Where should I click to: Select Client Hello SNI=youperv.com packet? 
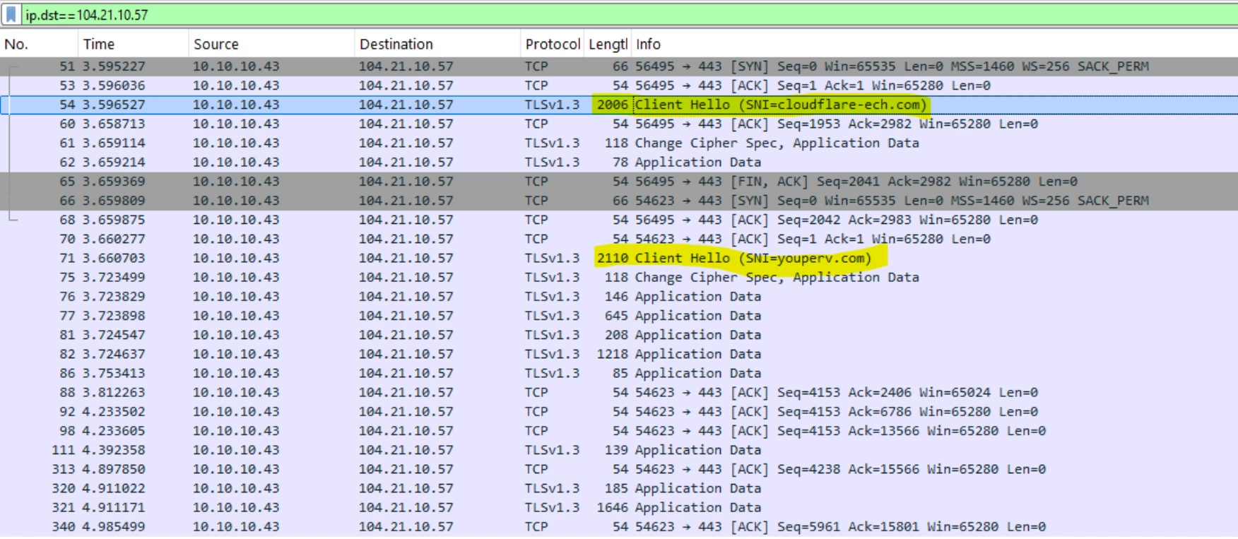pos(619,258)
